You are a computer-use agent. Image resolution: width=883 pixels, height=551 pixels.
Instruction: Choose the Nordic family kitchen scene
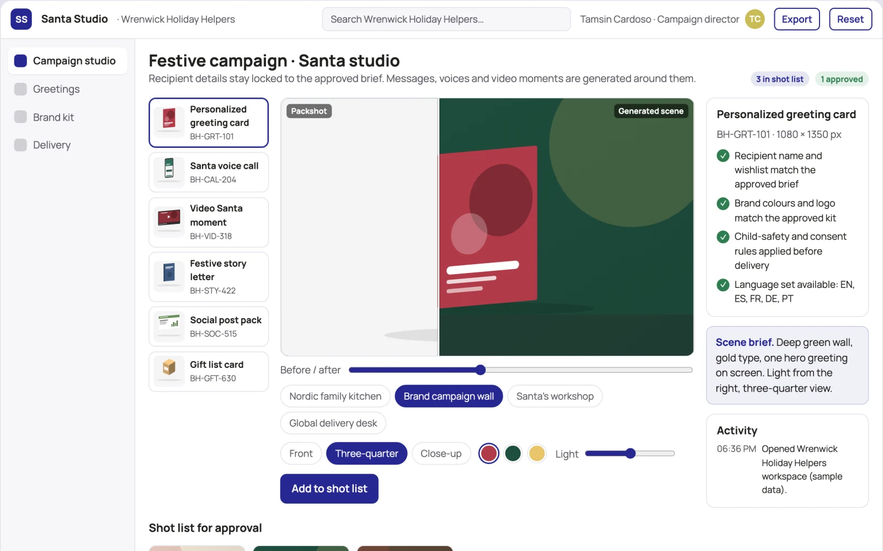[x=336, y=396]
